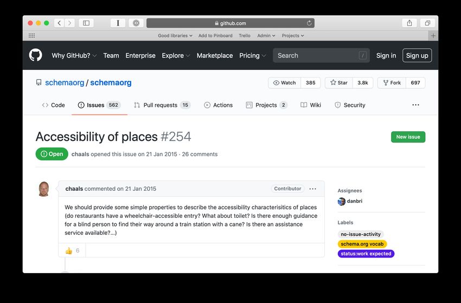Open the Wiki tab
Viewport: 461px width, 303px height.
[311, 105]
